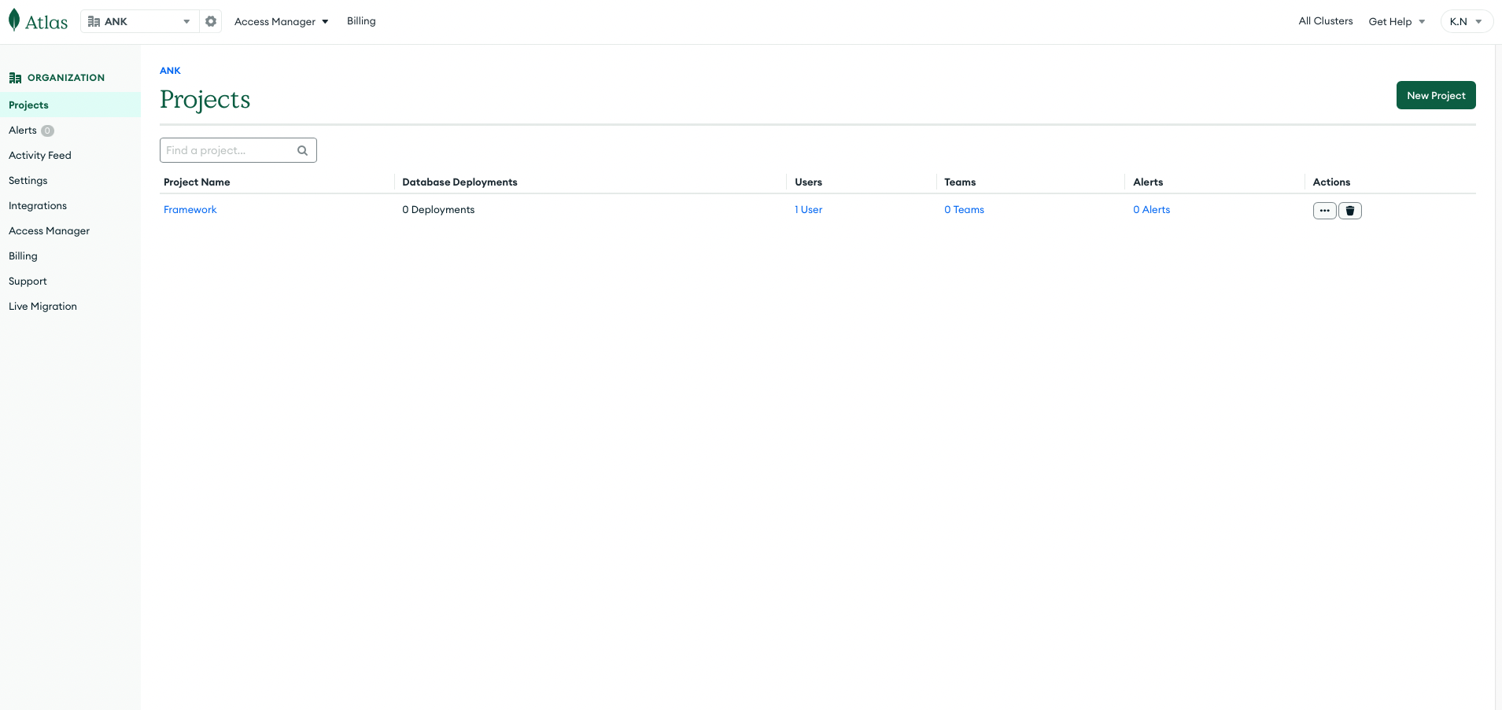Click the magnifier icon in the project search
Image resolution: width=1502 pixels, height=710 pixels.
(303, 149)
